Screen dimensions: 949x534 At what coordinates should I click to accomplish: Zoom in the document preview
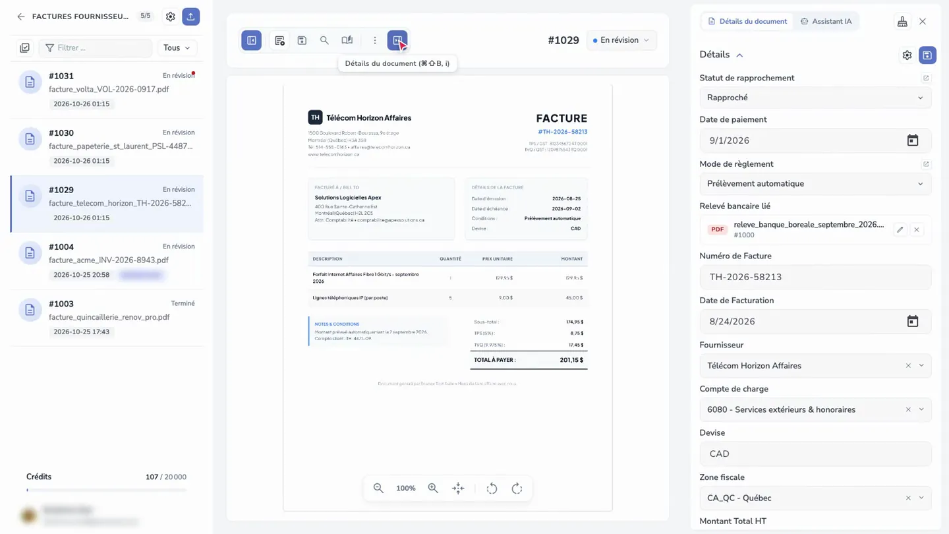click(x=433, y=489)
